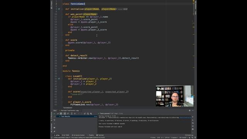Click FifteenLove.new in player_1_score
The image size is (247, 139).
(80, 105)
